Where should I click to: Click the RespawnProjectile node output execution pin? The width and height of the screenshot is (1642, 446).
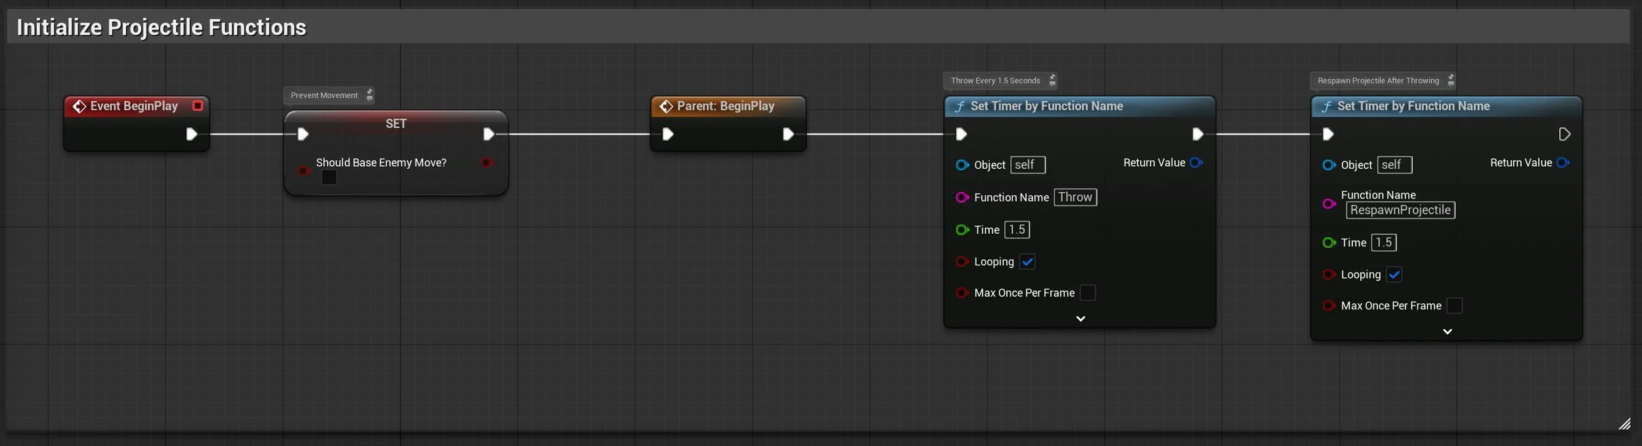[x=1564, y=134]
